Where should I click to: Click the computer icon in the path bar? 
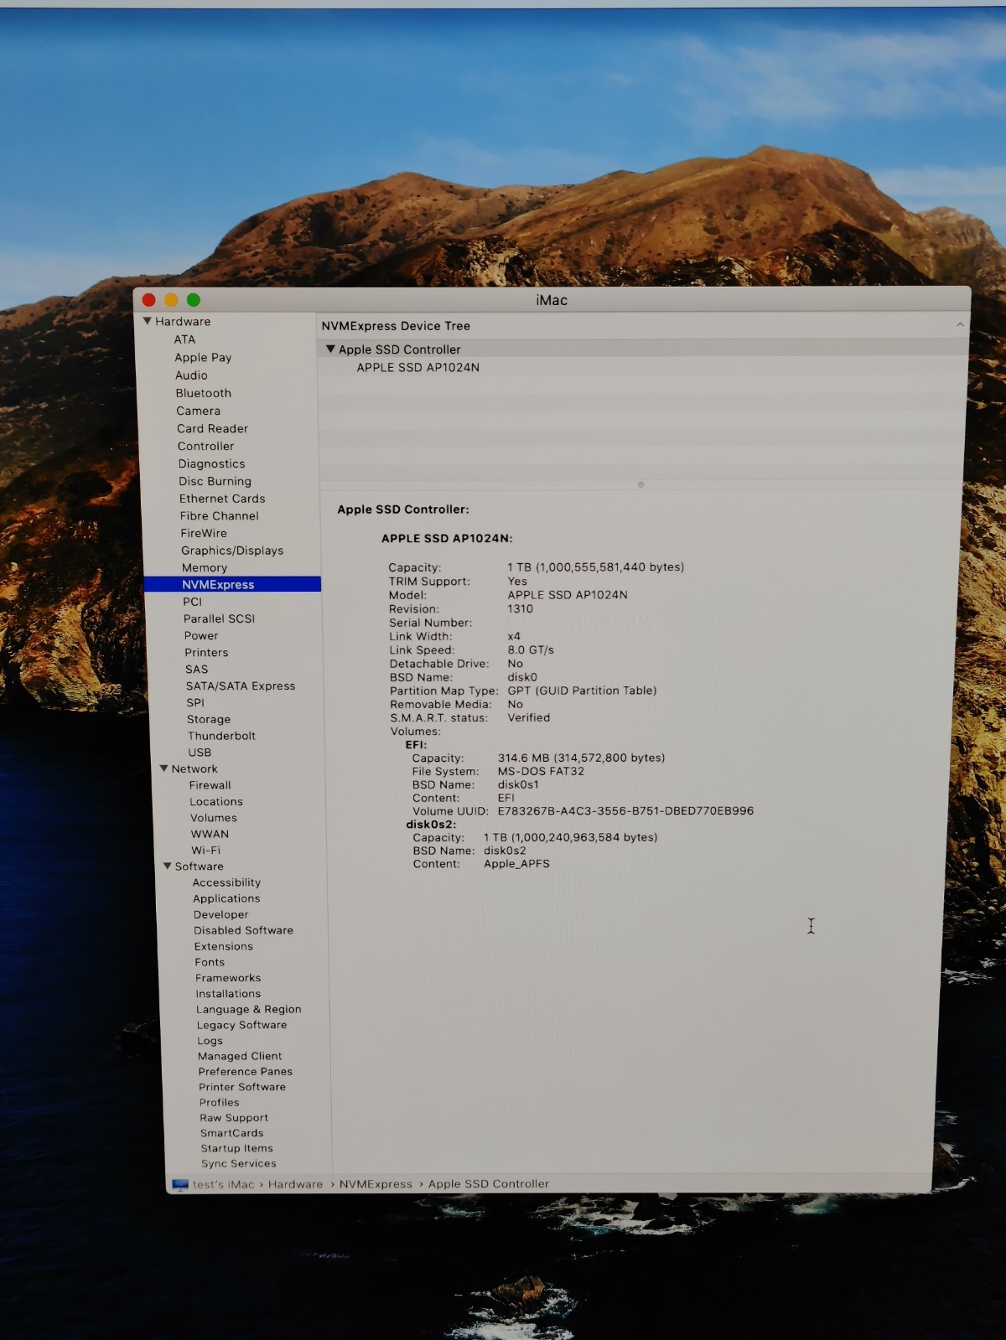click(x=179, y=1184)
